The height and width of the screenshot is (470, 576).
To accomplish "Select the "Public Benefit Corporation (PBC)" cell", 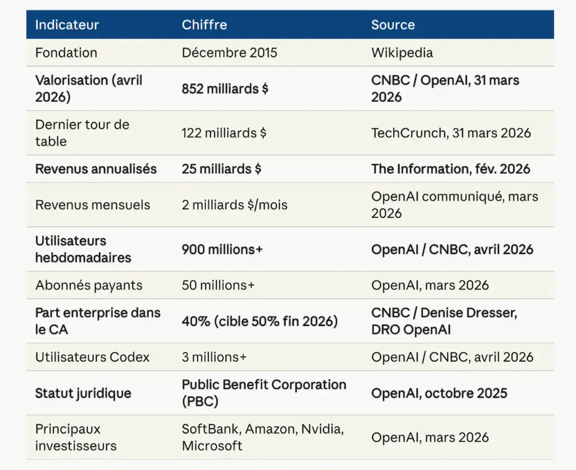I will pyautogui.click(x=263, y=393).
